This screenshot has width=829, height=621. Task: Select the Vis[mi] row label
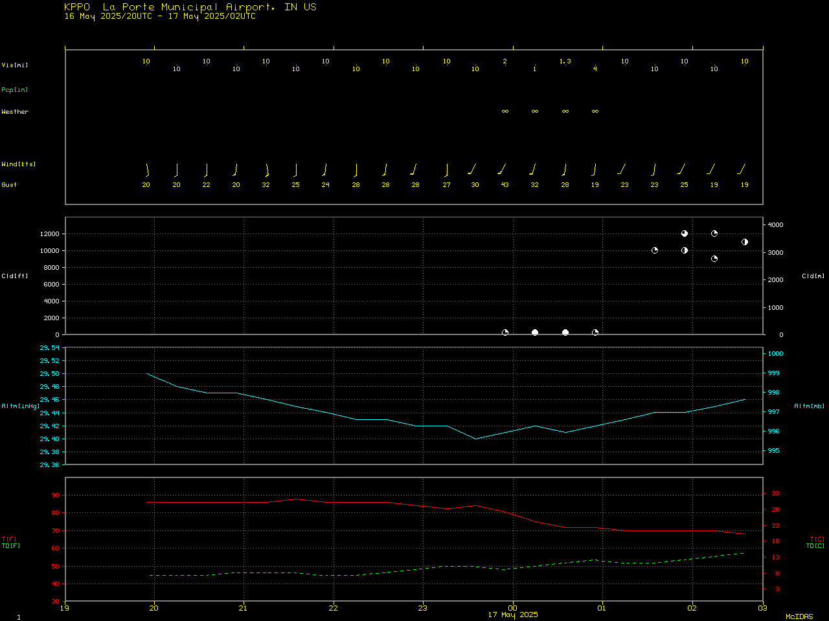pyautogui.click(x=15, y=65)
